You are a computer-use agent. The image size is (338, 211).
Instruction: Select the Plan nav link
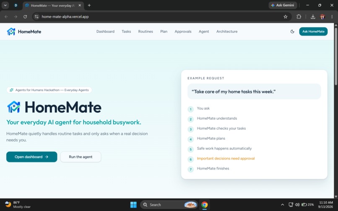coord(164,31)
